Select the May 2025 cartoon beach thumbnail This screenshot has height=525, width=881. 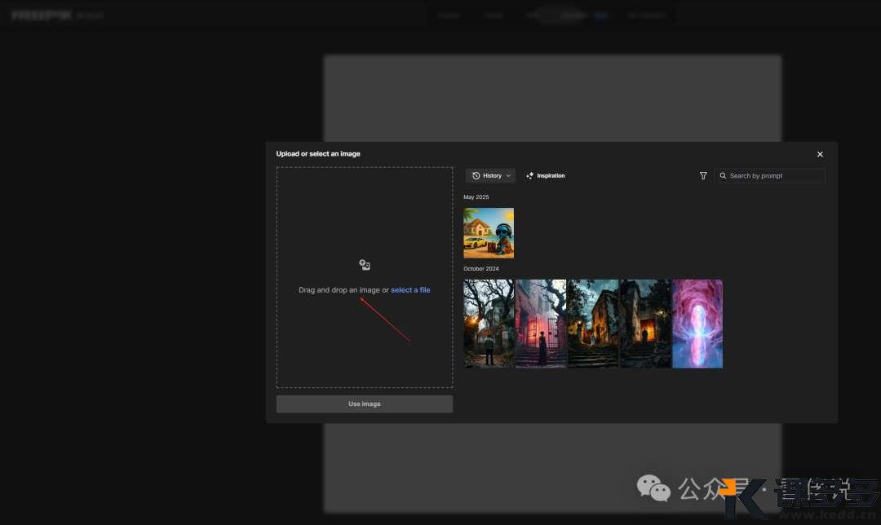pyautogui.click(x=489, y=232)
